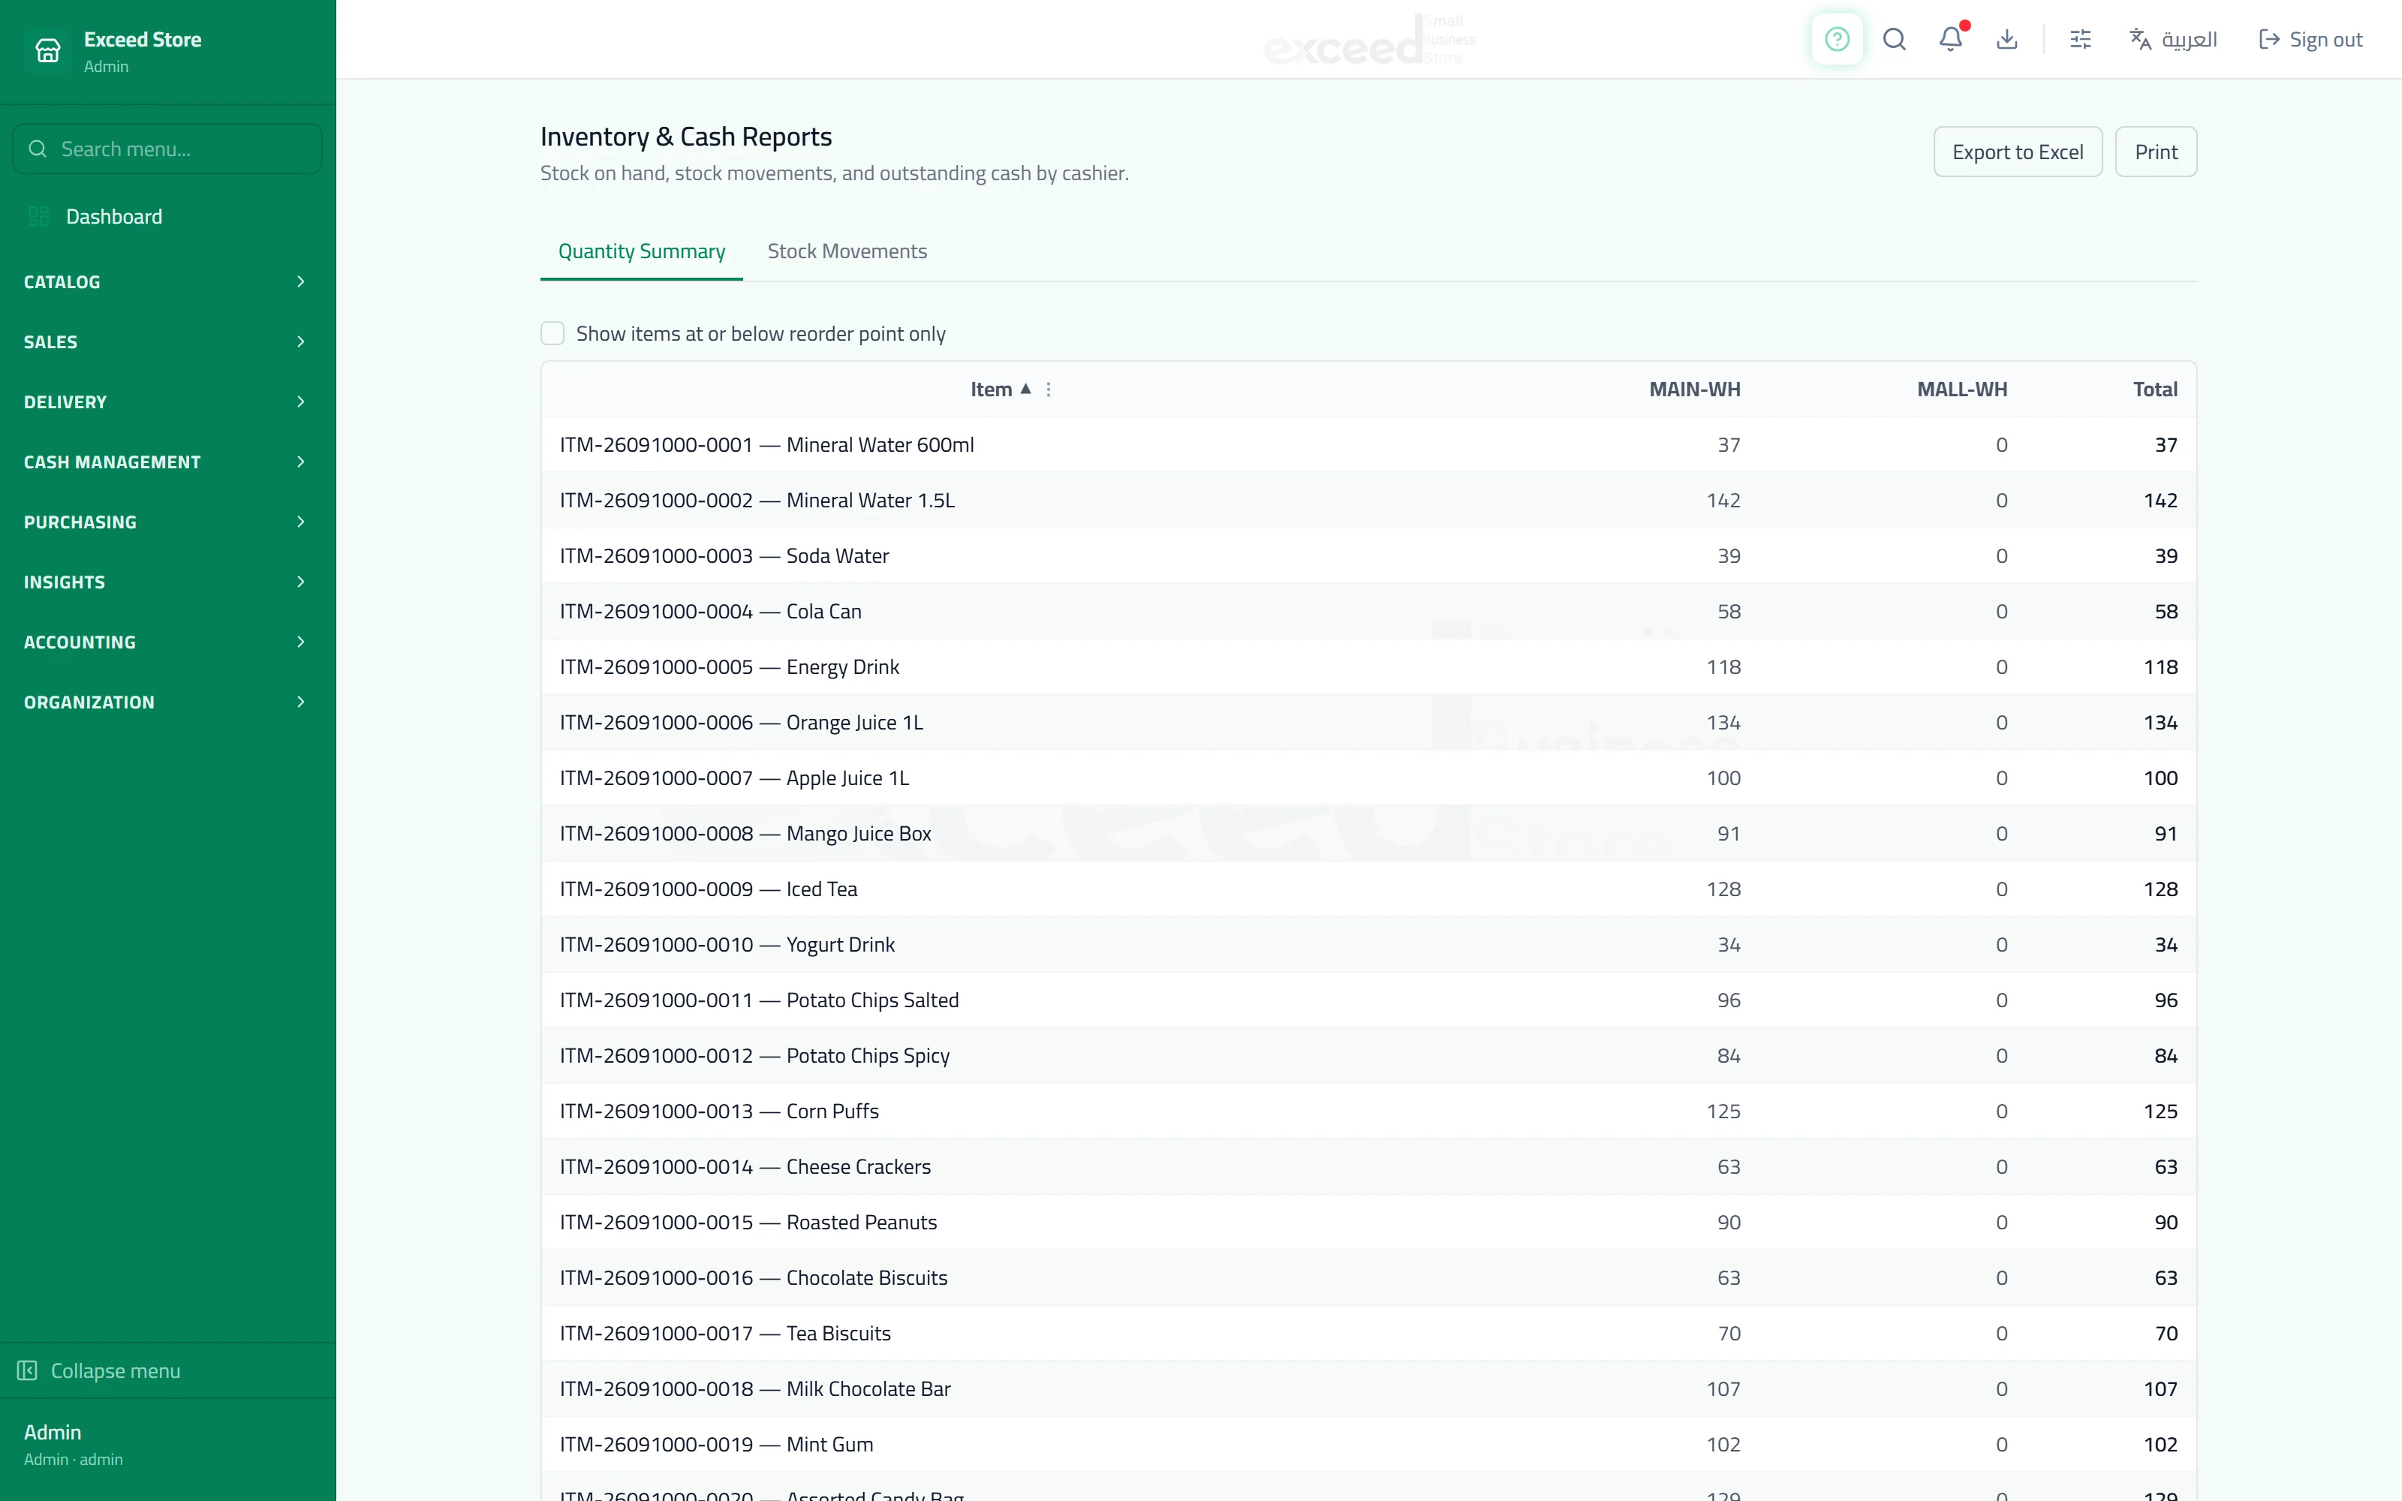Select the Milk Chocolate Bar row
The height and width of the screenshot is (1501, 2402).
coord(1368,1390)
